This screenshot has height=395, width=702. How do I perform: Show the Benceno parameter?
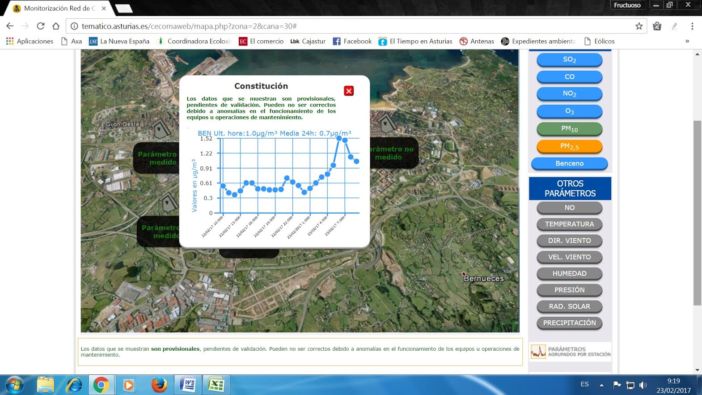click(569, 163)
